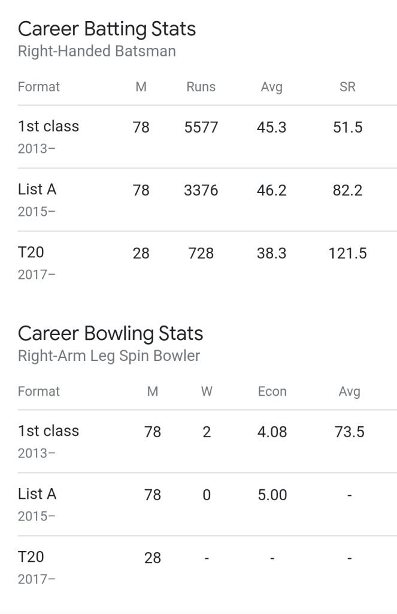Select the Career Batting Stats heading
397x614 pixels.
pos(107,29)
